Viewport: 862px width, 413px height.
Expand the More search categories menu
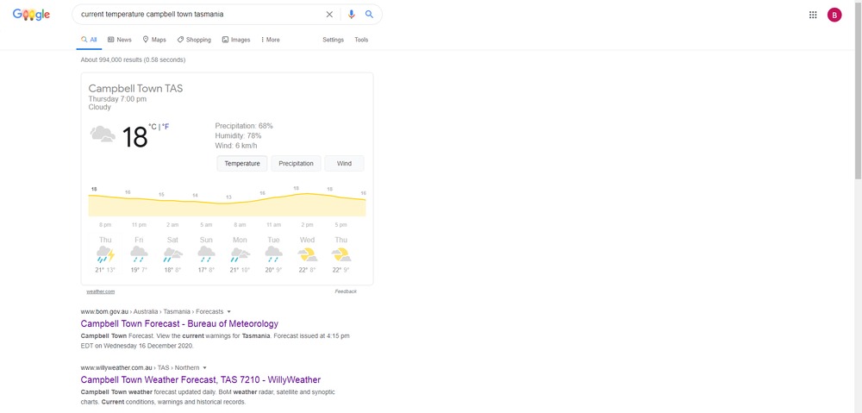(x=270, y=40)
